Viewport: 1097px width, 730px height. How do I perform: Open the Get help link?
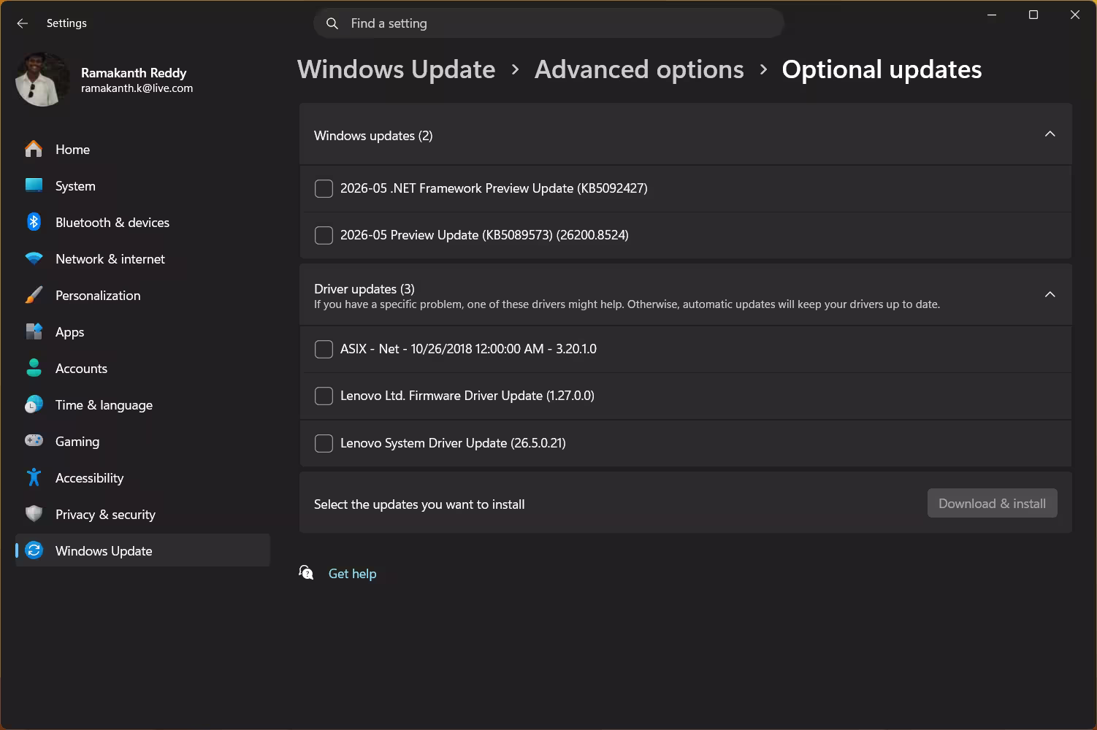click(352, 573)
